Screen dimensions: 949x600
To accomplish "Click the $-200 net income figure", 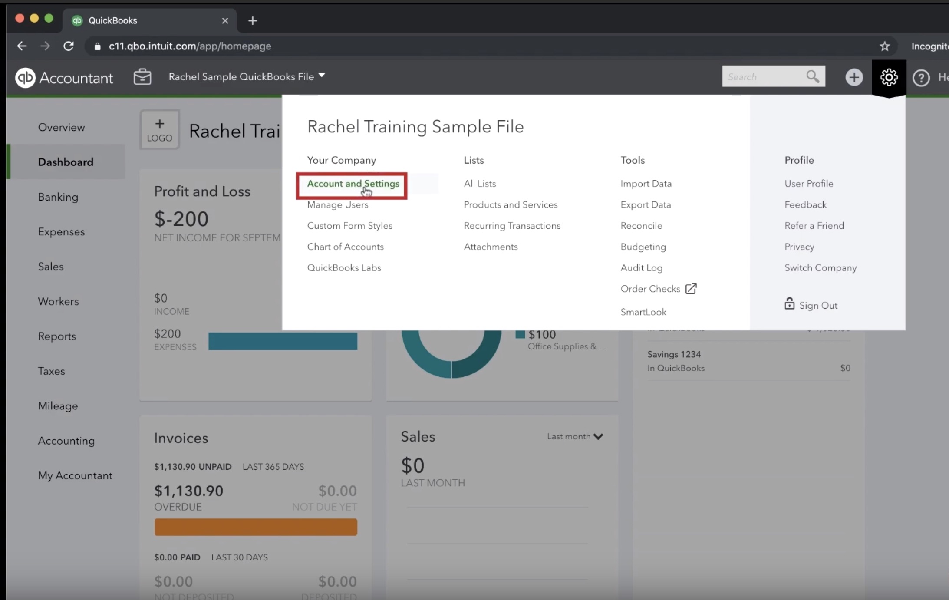I will pos(181,219).
